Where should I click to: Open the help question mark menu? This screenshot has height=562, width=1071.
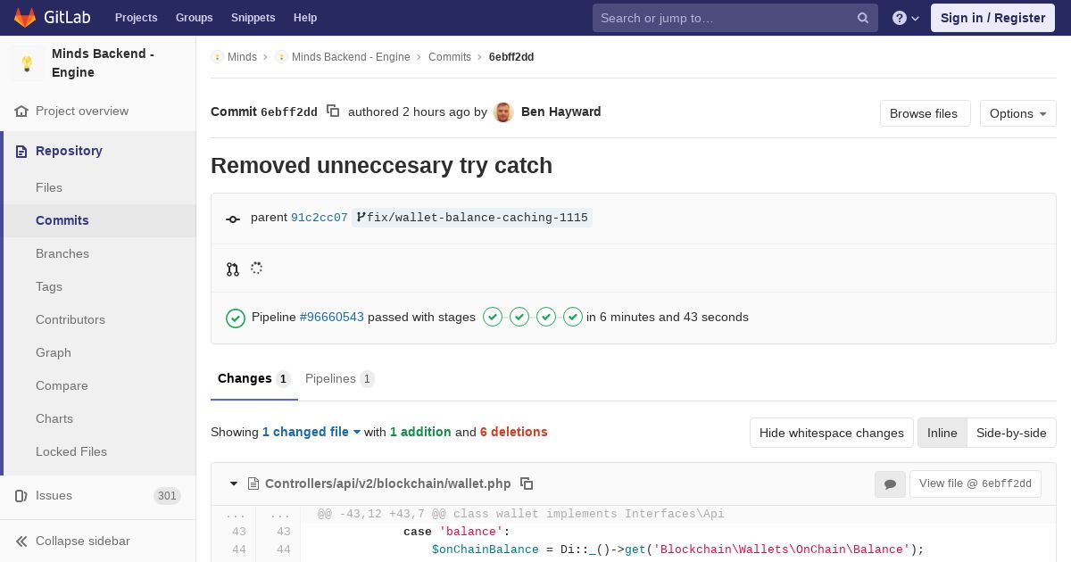coord(906,18)
